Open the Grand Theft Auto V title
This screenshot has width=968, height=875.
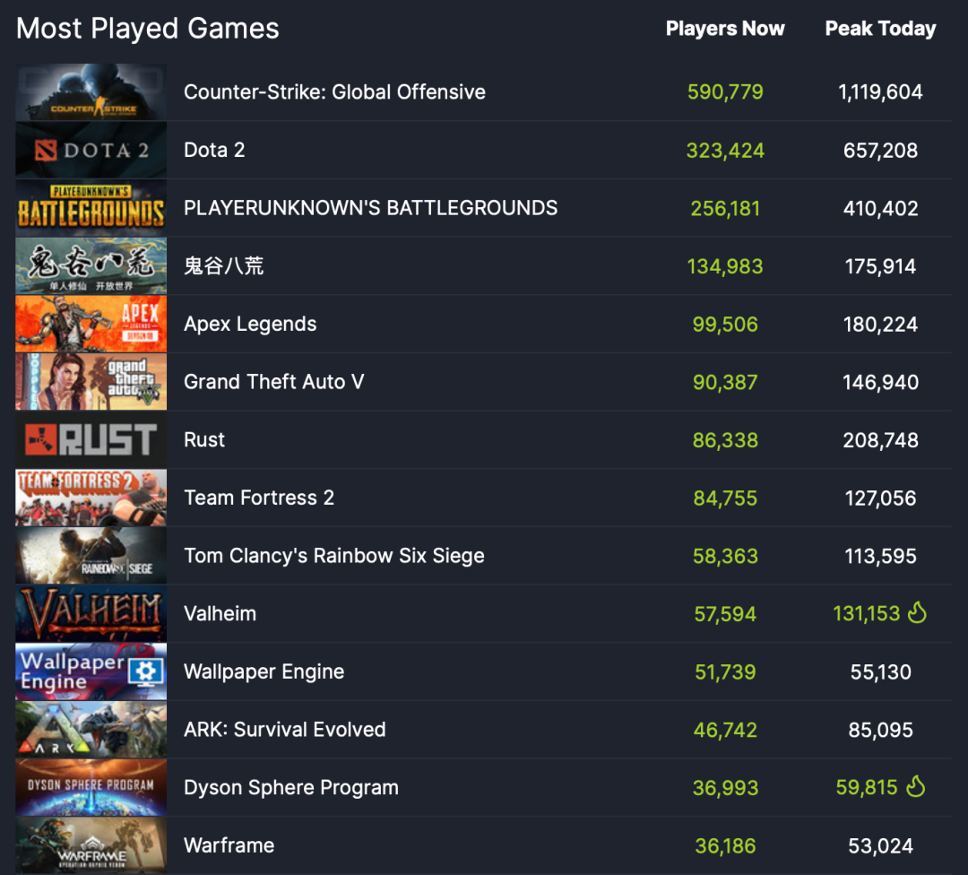point(274,382)
